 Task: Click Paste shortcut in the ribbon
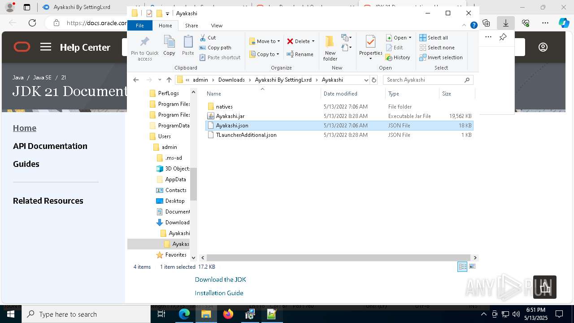click(220, 57)
